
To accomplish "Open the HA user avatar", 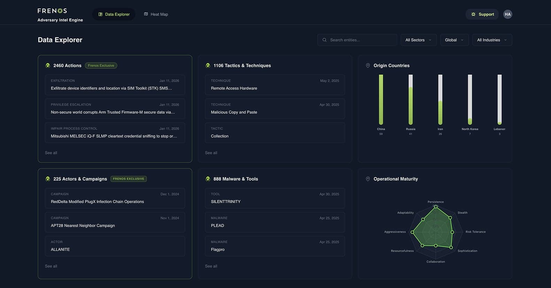I will tap(507, 14).
